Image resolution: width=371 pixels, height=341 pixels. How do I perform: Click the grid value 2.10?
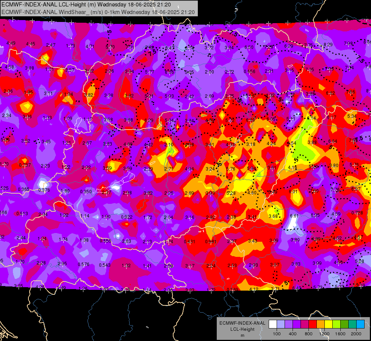[169, 144]
